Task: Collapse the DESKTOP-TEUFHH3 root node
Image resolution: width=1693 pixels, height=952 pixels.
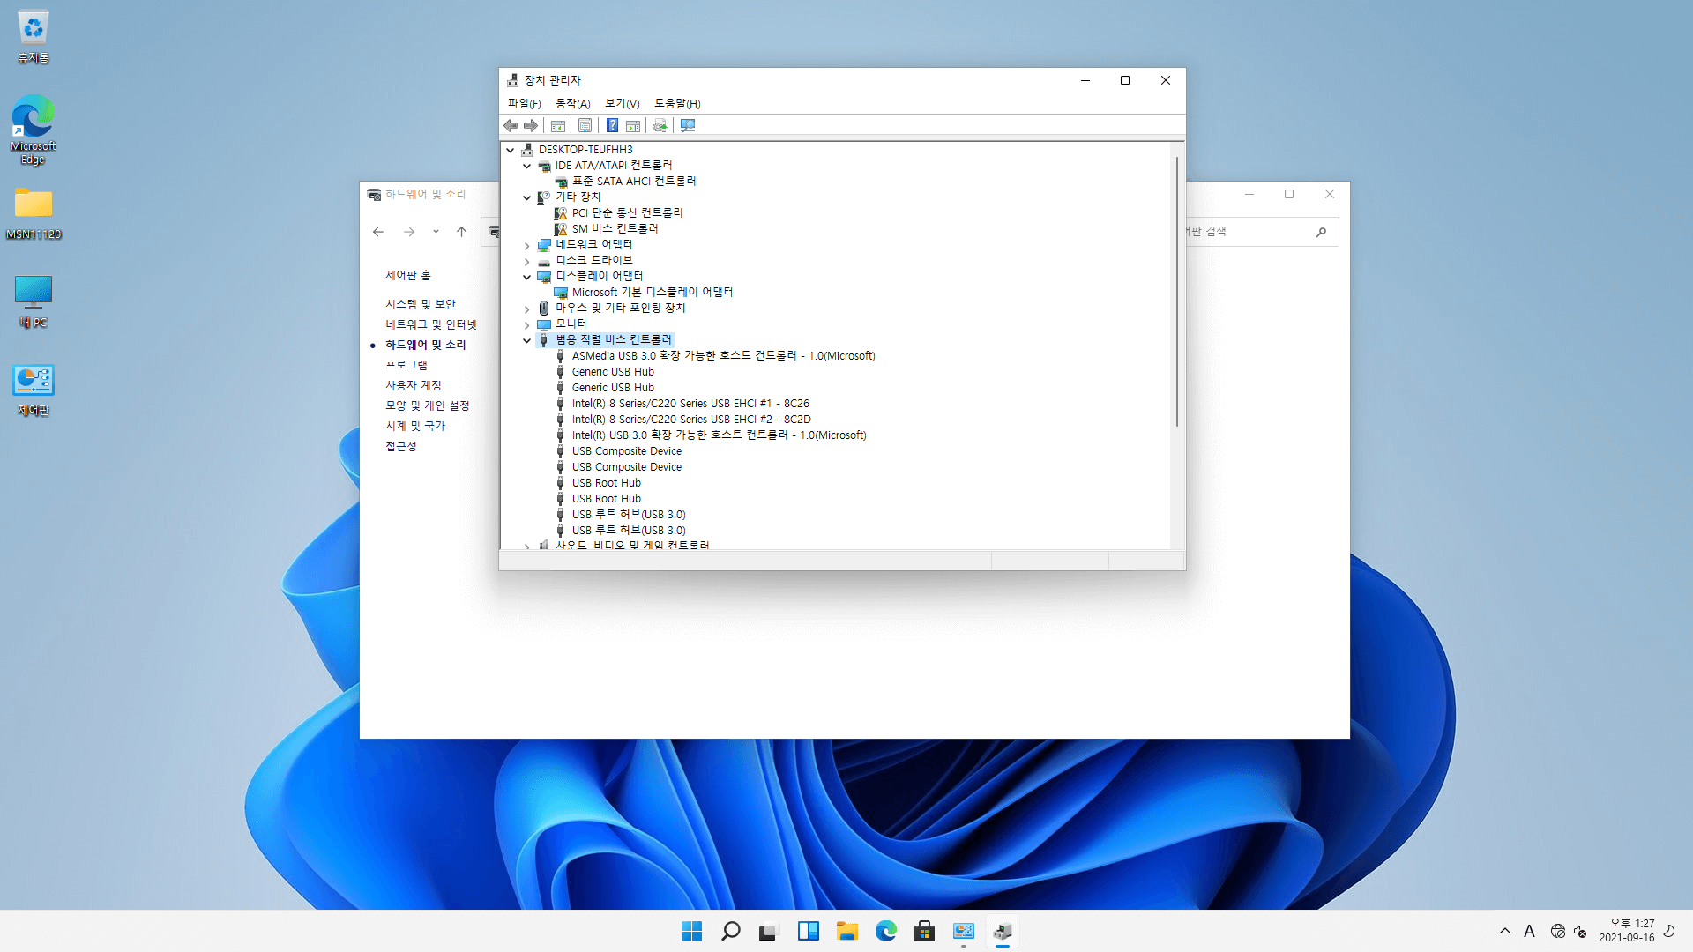Action: (511, 150)
